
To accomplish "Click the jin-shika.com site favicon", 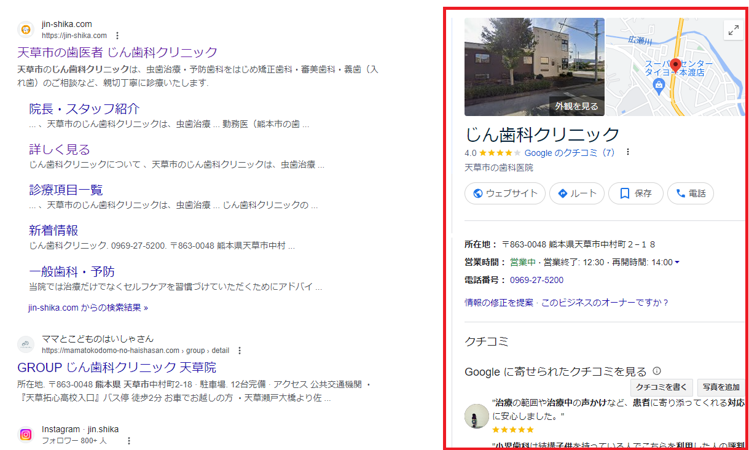I will point(25,28).
